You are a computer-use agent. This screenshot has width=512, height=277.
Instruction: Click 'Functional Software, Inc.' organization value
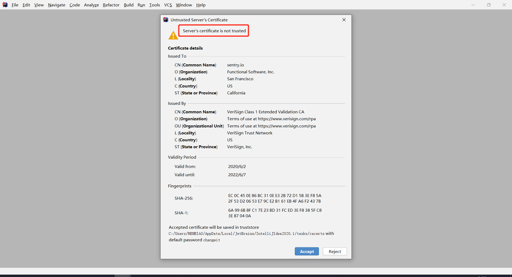click(x=251, y=72)
